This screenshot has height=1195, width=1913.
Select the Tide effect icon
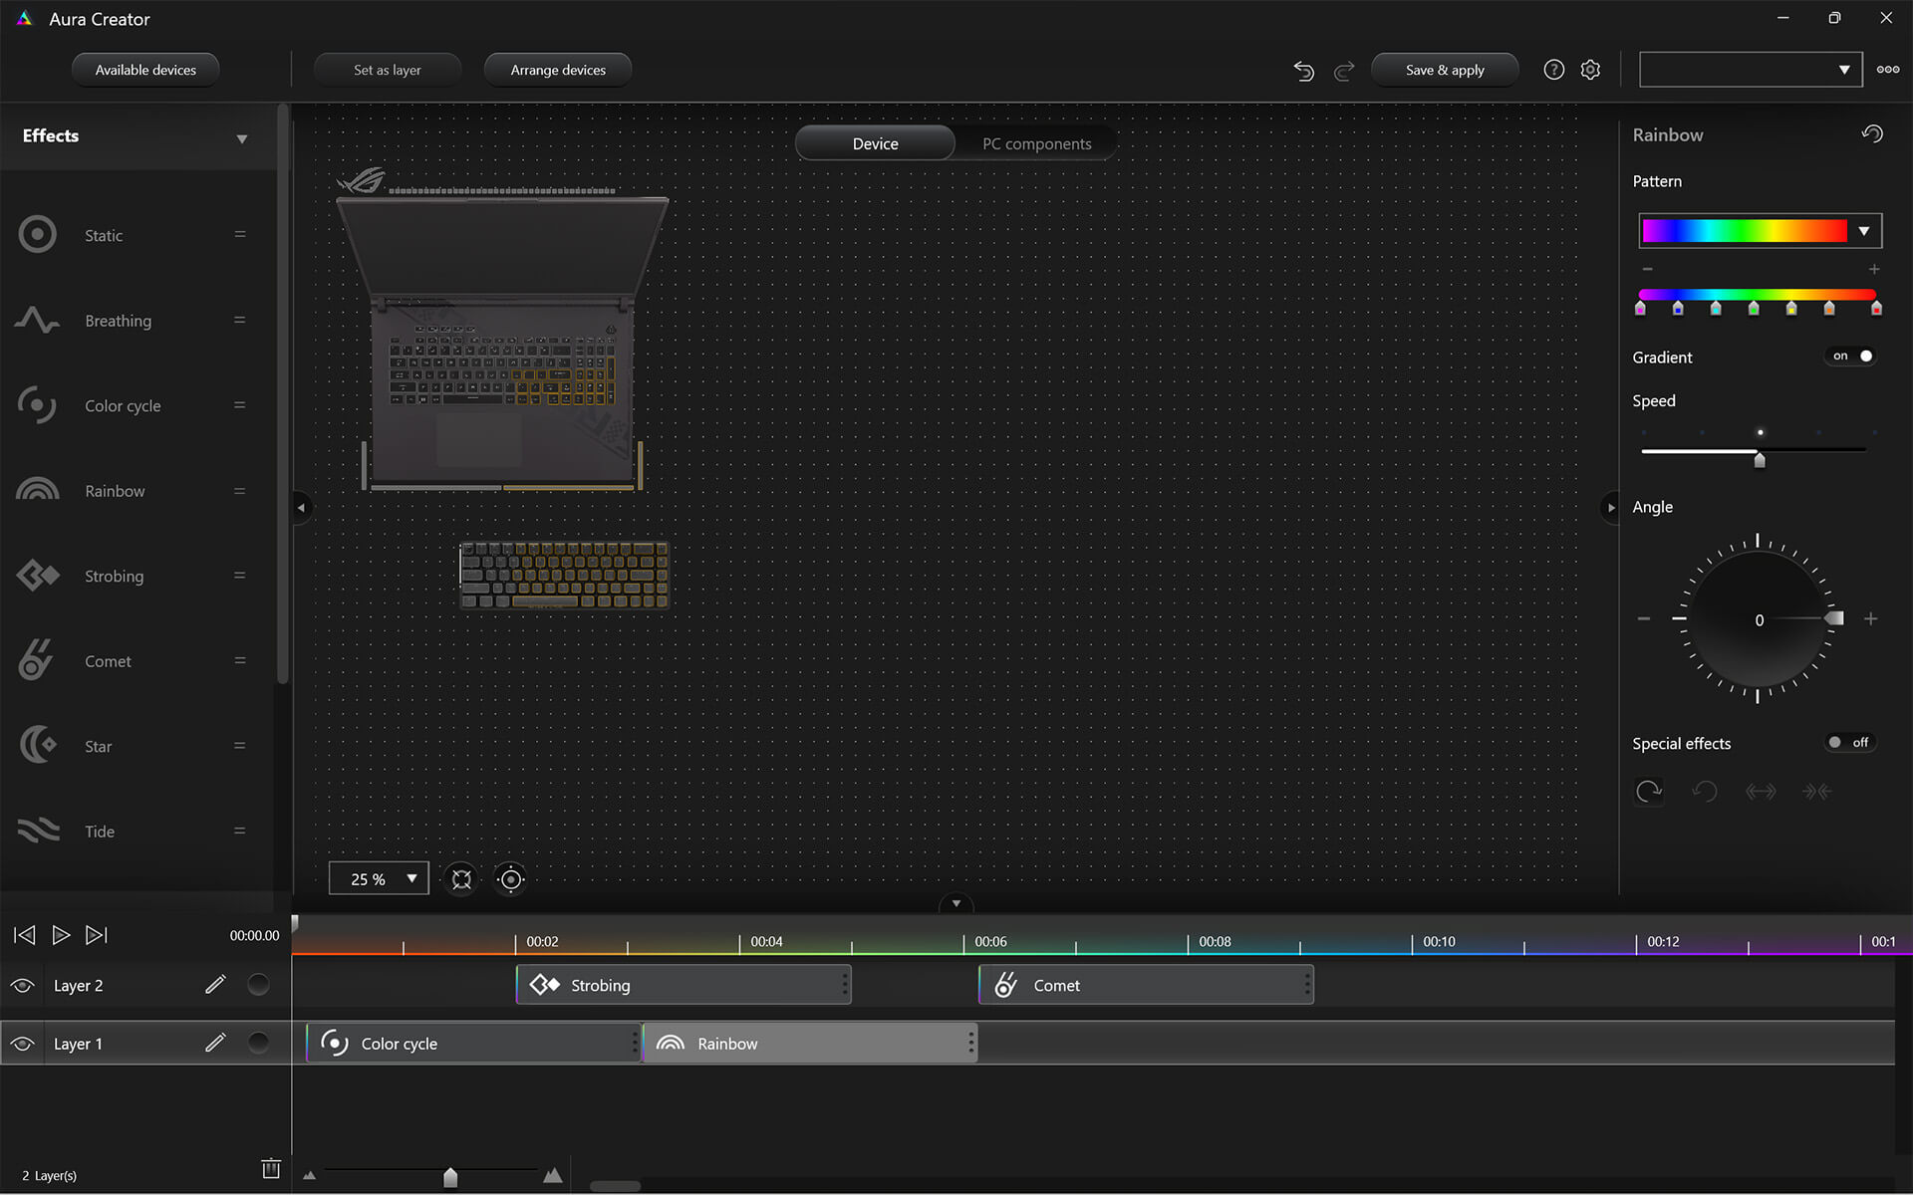(x=37, y=831)
